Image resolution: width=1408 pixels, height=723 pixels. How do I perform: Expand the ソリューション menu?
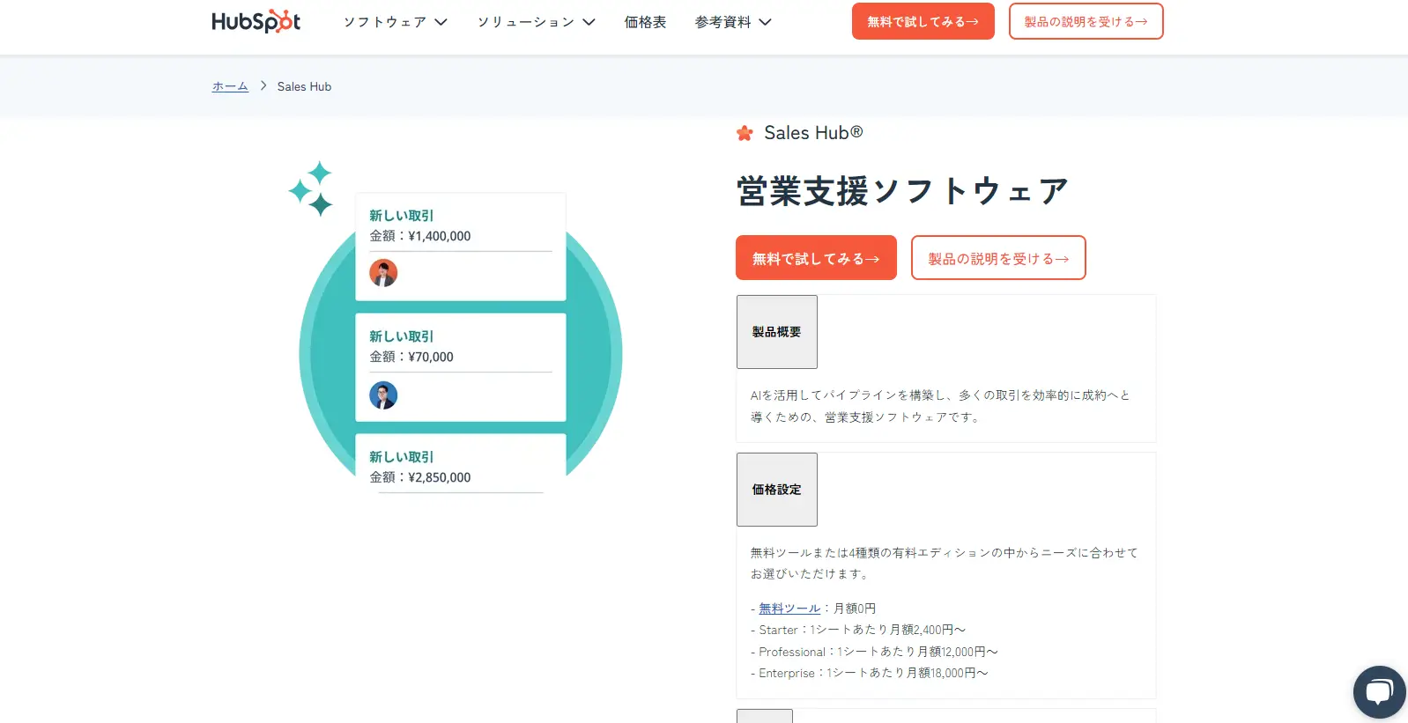(536, 22)
